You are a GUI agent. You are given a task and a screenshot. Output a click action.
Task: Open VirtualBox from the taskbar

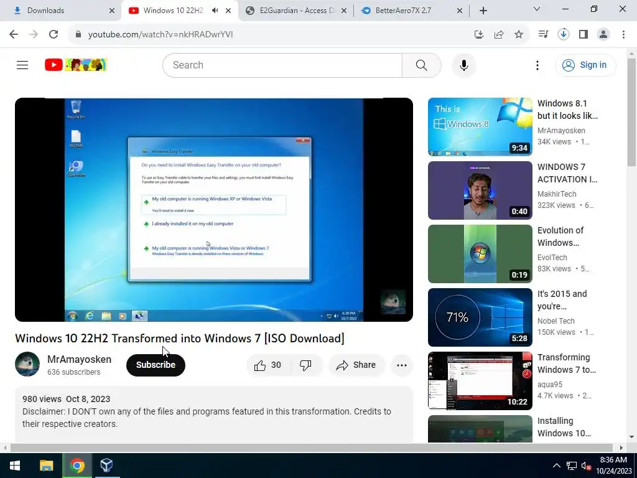coord(106,466)
